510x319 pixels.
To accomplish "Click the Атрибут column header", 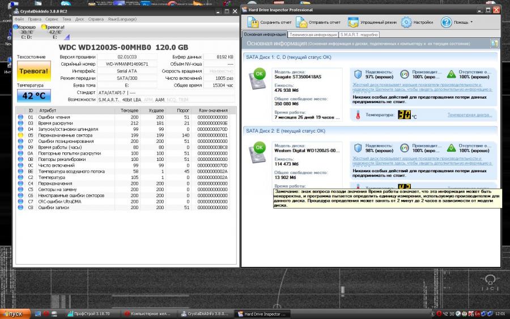I will pos(76,110).
